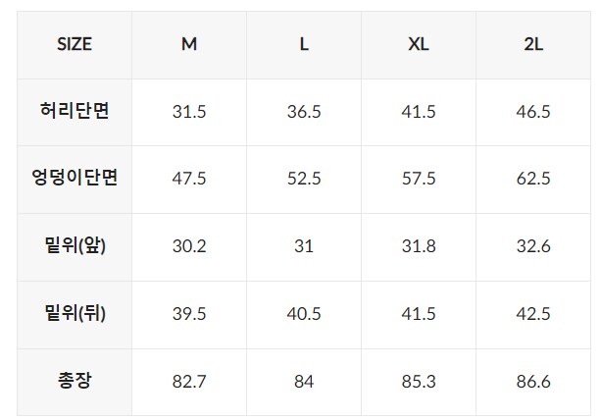Screen dimensions: 600x420
Task: Click the 31.5 waist value for M
Action: (x=189, y=112)
